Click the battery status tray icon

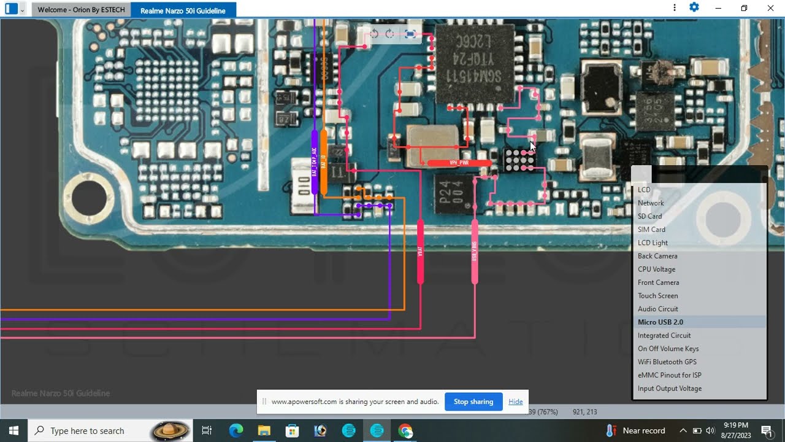click(x=697, y=430)
